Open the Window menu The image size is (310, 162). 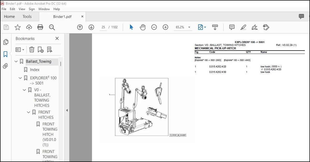44,9
